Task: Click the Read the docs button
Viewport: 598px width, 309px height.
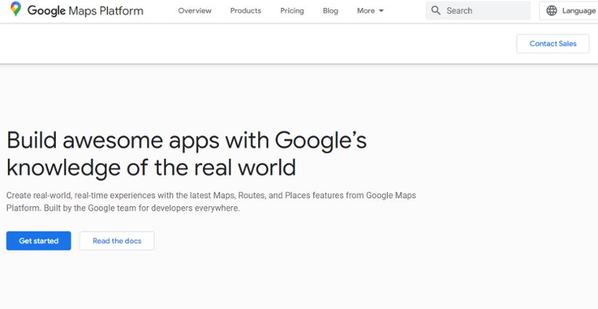Action: pos(117,241)
